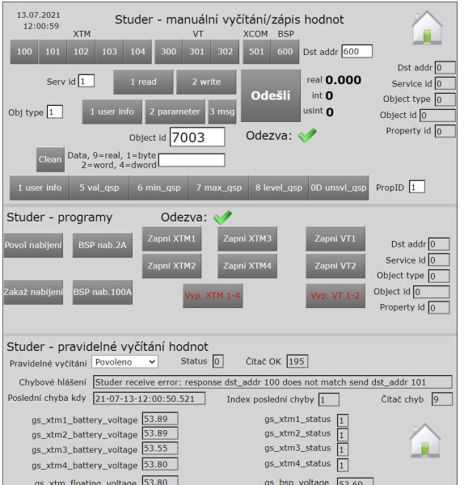The width and height of the screenshot is (464, 485).
Task: Click the gs_xtm1_status value field
Action: [343, 420]
